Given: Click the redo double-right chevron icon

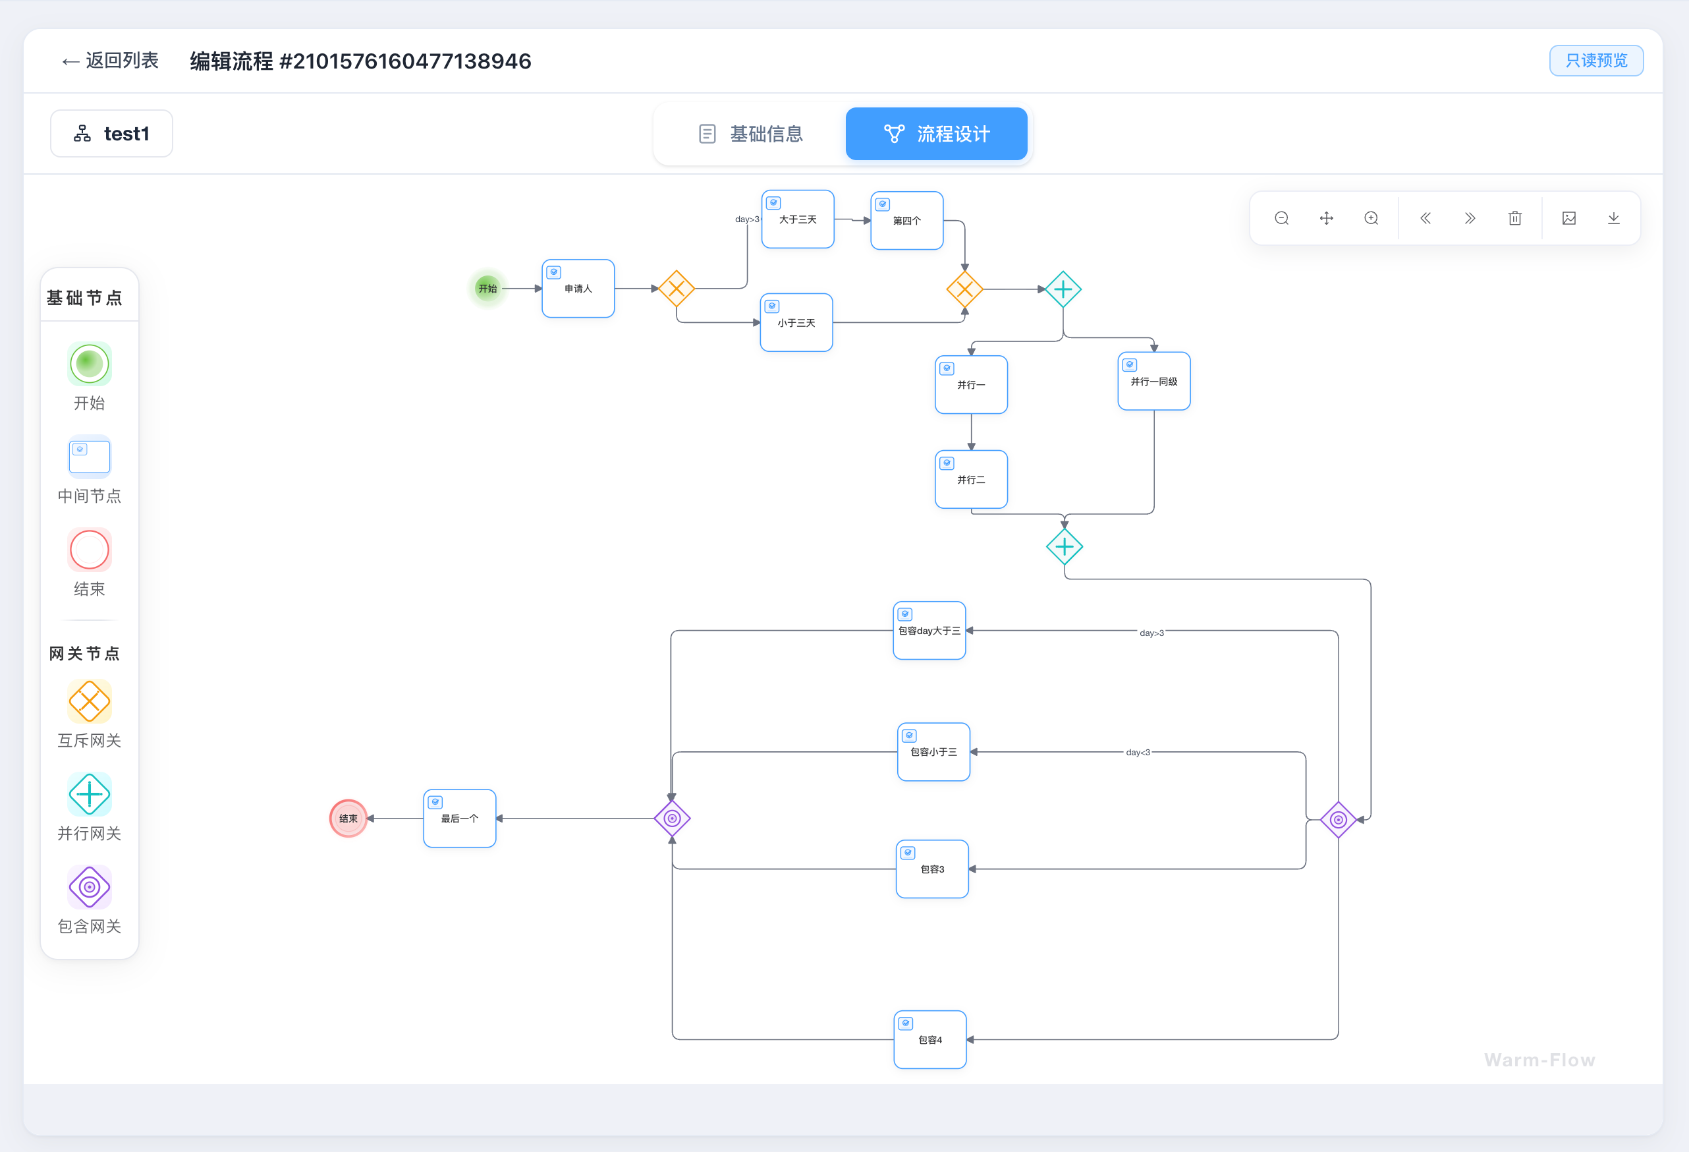Looking at the screenshot, I should click(1470, 218).
